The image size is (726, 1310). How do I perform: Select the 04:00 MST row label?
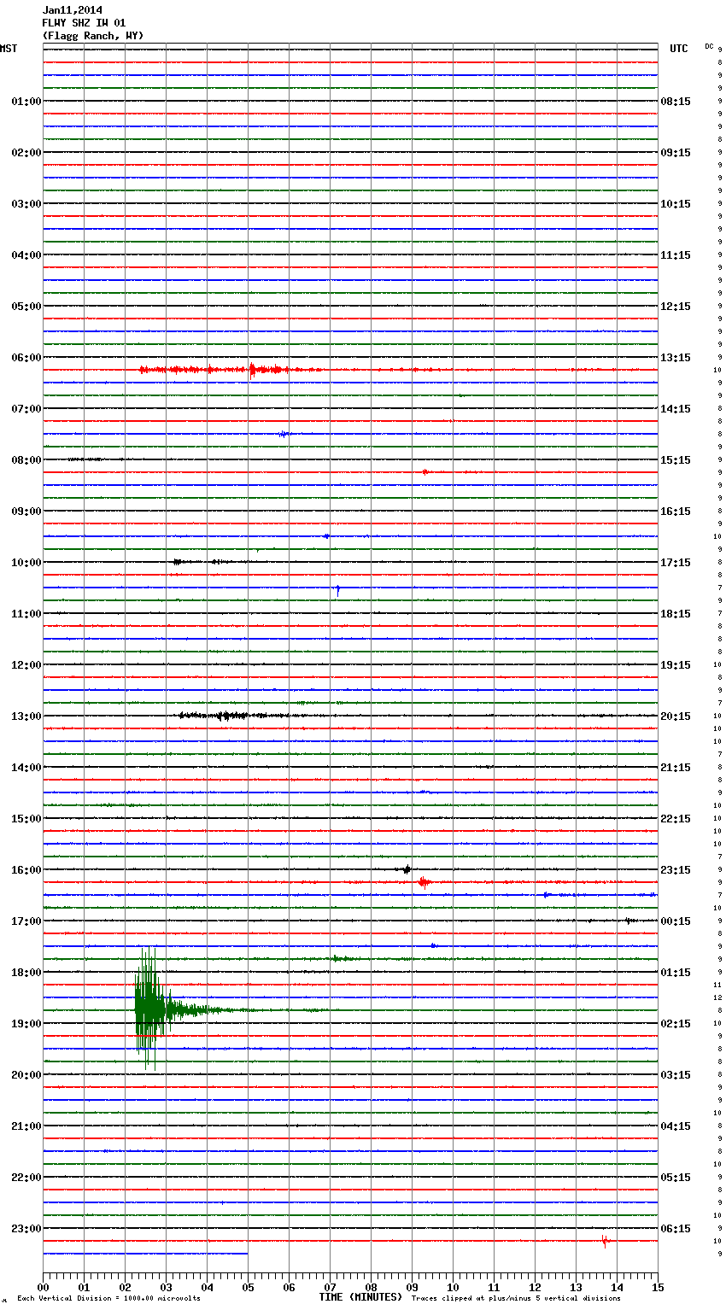tap(26, 255)
